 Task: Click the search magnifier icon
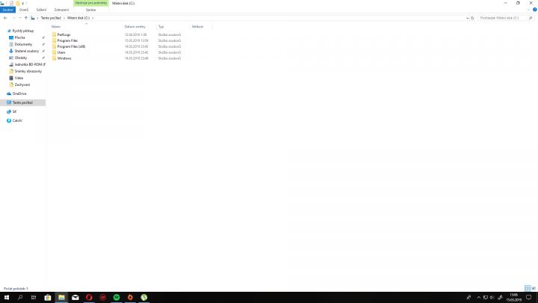click(x=531, y=18)
